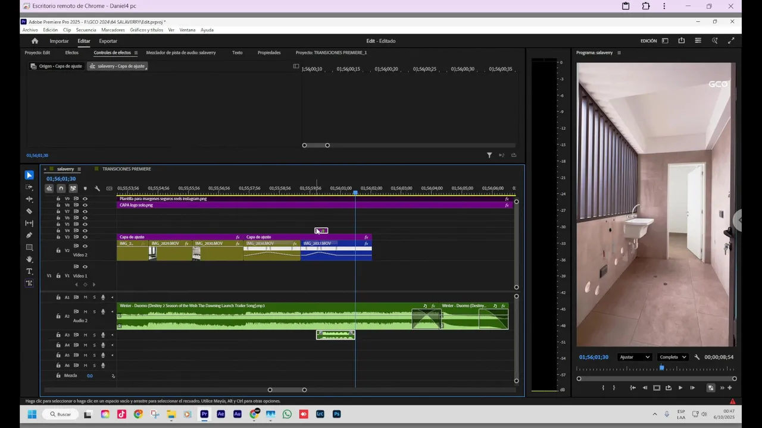Expand more Program monitor buttons chevron
762x428 pixels.
coord(722,388)
